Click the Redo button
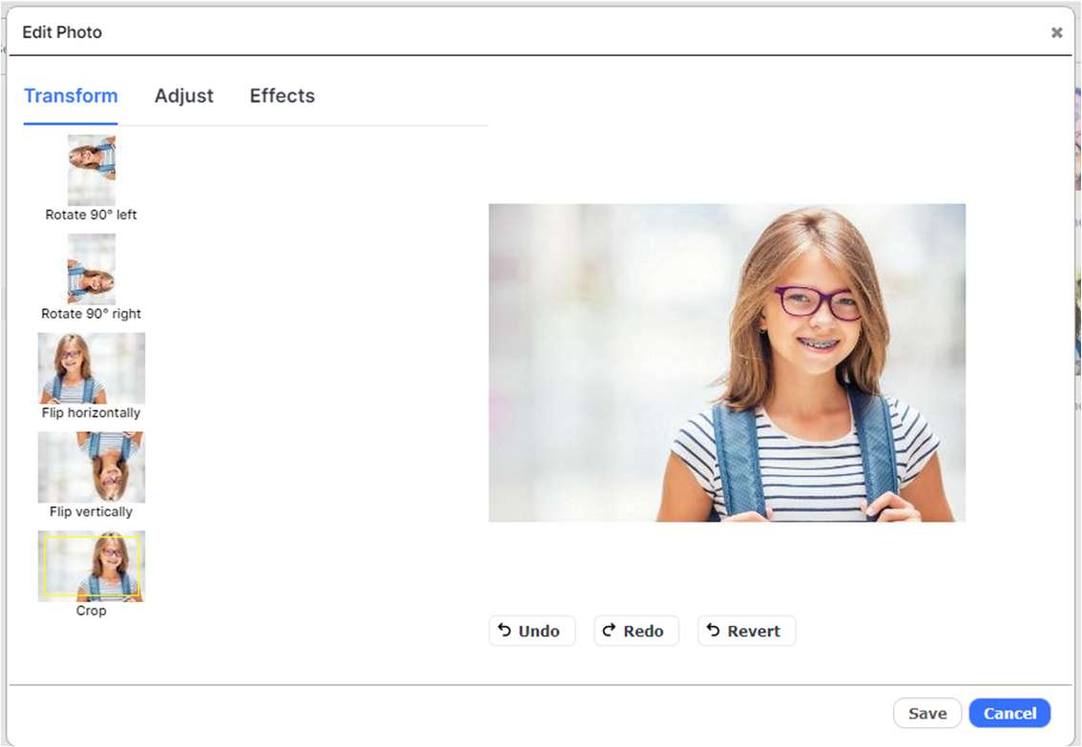The image size is (1082, 747). click(x=636, y=632)
